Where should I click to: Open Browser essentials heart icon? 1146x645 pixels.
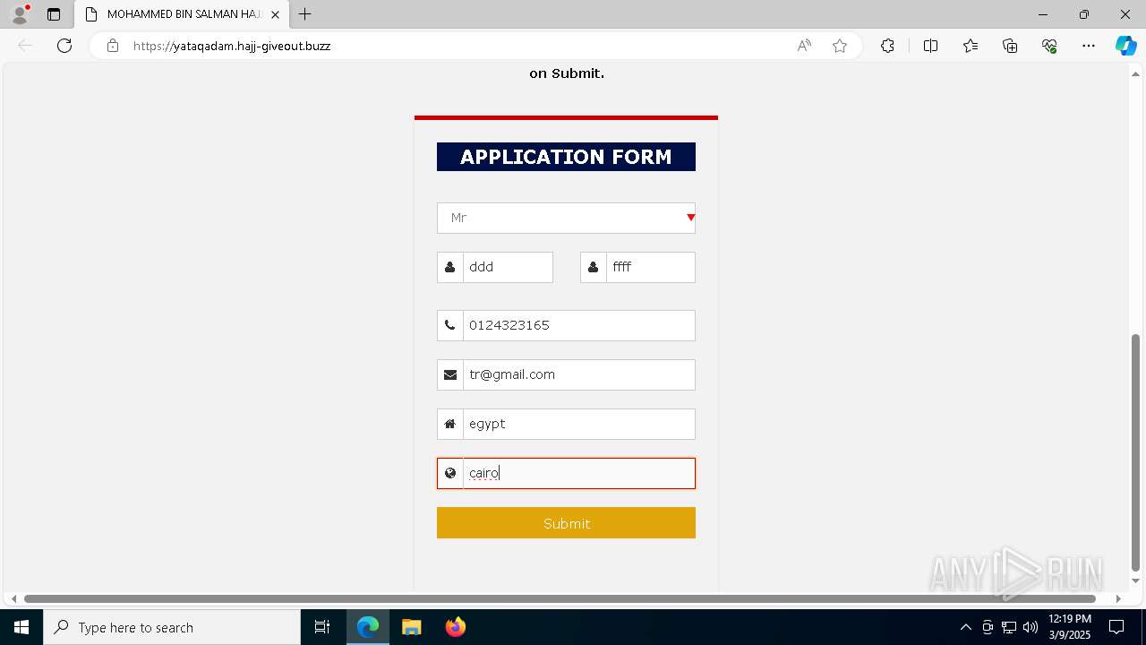tap(1049, 46)
